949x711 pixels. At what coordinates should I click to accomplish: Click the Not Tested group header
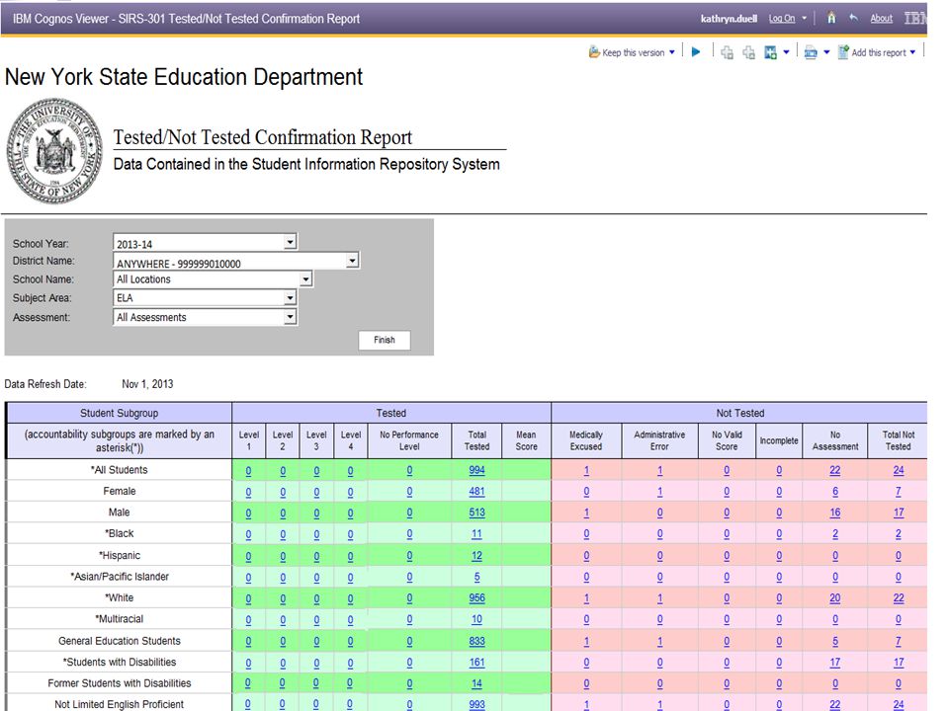pyautogui.click(x=739, y=413)
